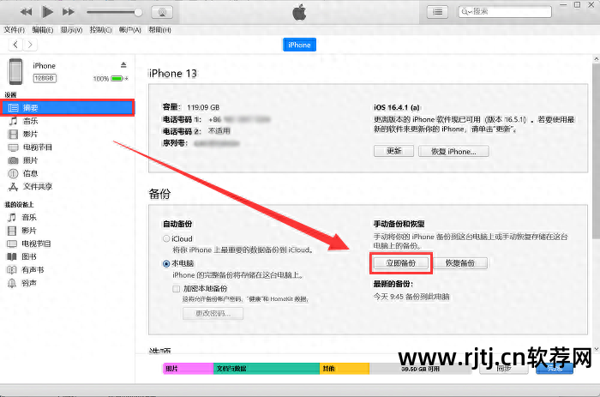600x397 pixels.
Task: Click the 文档与数据 green storage segment
Action: click(267, 369)
